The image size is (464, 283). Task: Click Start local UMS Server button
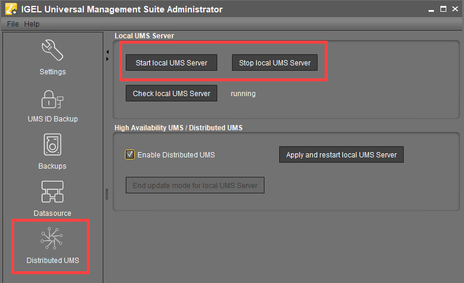[171, 62]
